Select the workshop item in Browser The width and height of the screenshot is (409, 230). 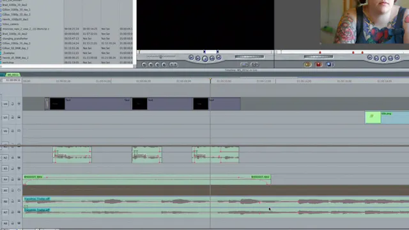(x=8, y=63)
